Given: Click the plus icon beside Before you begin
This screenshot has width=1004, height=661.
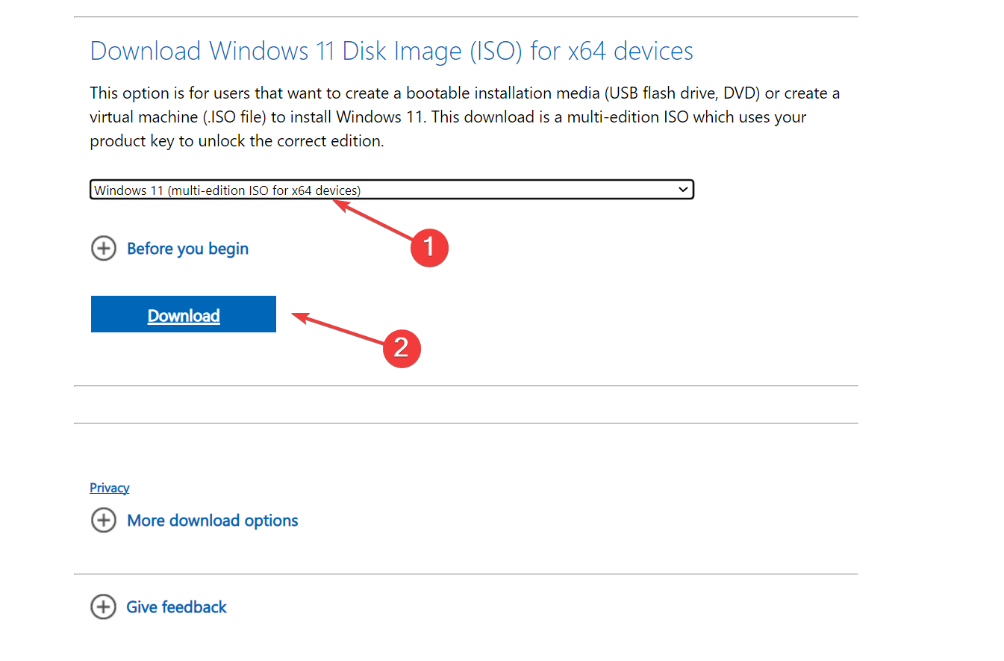Looking at the screenshot, I should point(104,249).
